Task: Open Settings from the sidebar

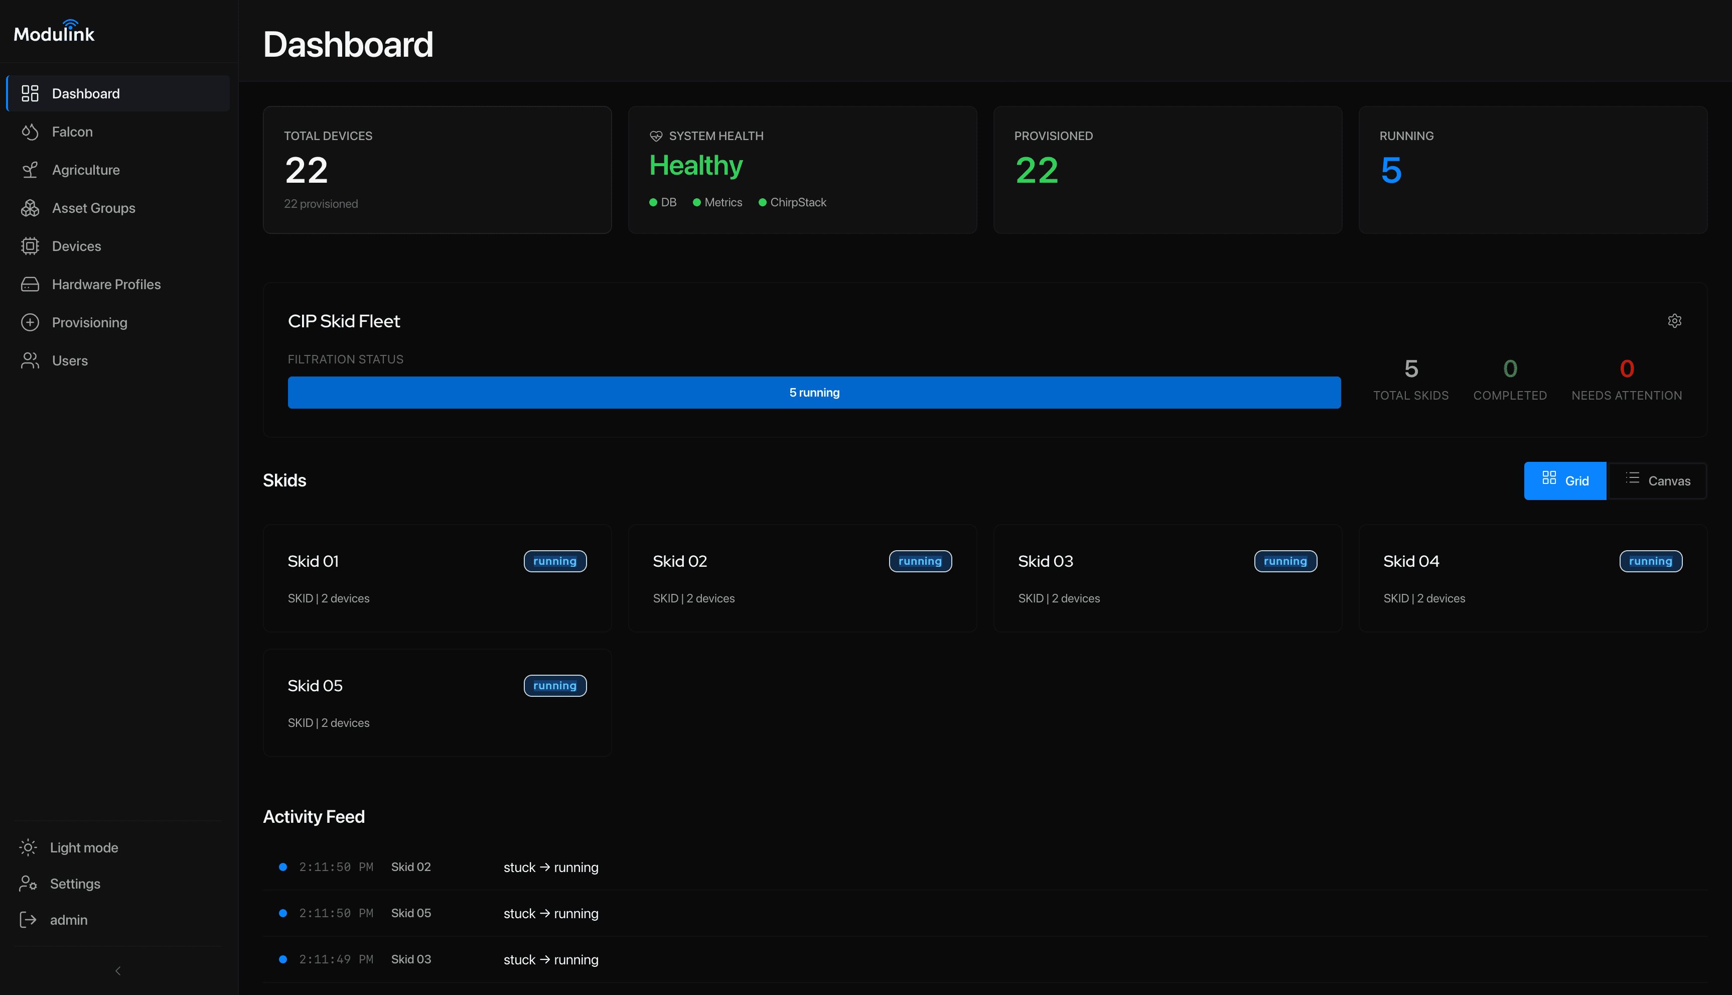Action: [x=75, y=884]
